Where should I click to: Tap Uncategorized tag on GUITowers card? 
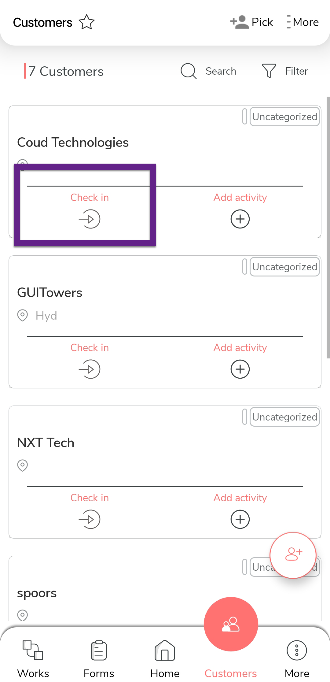coord(284,267)
